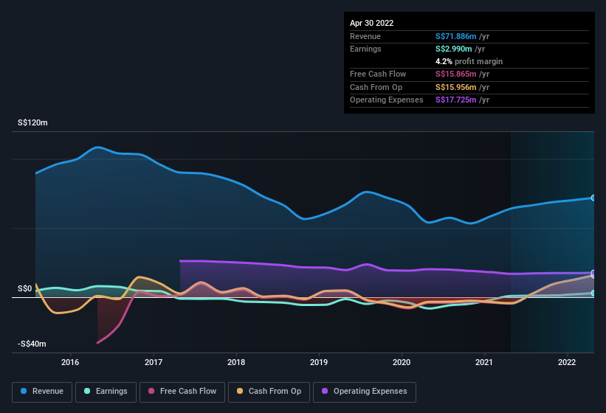606x413 pixels.
Task: Click the Apr 30 2022 tooltip date header
Action: point(372,23)
